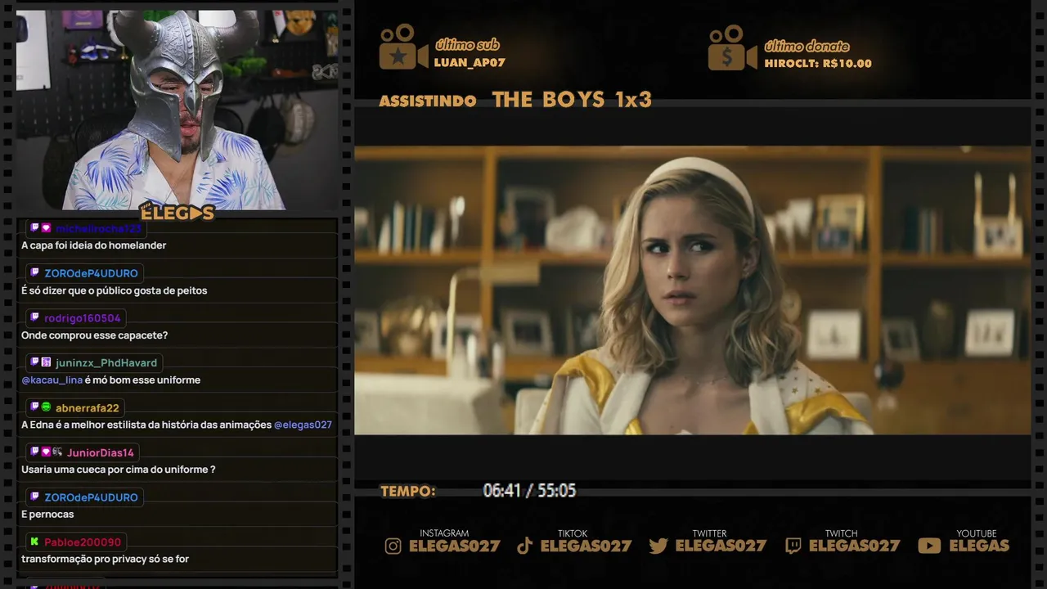Select chat username JuniorDias14

point(100,452)
